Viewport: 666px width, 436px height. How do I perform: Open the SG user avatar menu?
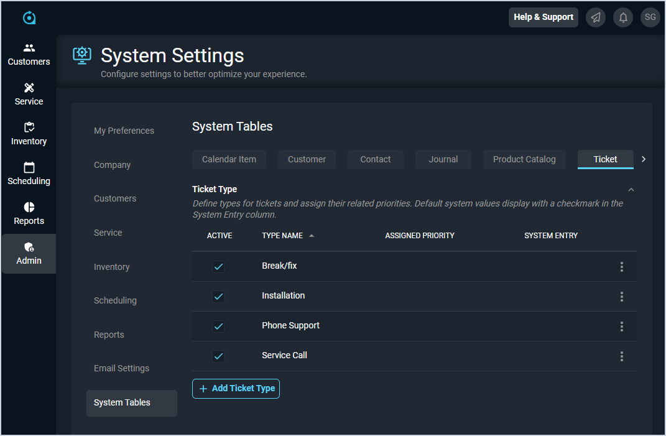[650, 17]
